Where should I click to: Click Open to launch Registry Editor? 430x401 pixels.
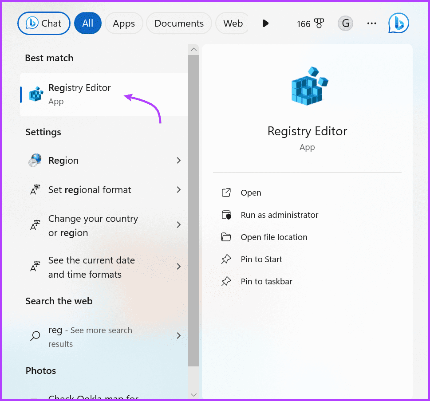coord(251,193)
